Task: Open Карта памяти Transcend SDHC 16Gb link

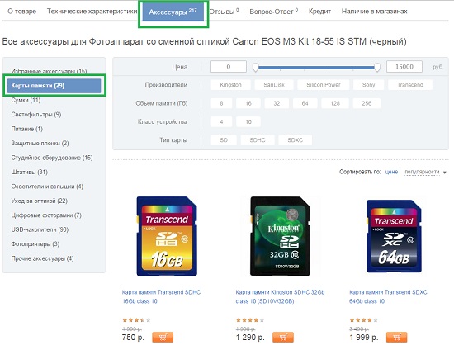Action: [161, 296]
